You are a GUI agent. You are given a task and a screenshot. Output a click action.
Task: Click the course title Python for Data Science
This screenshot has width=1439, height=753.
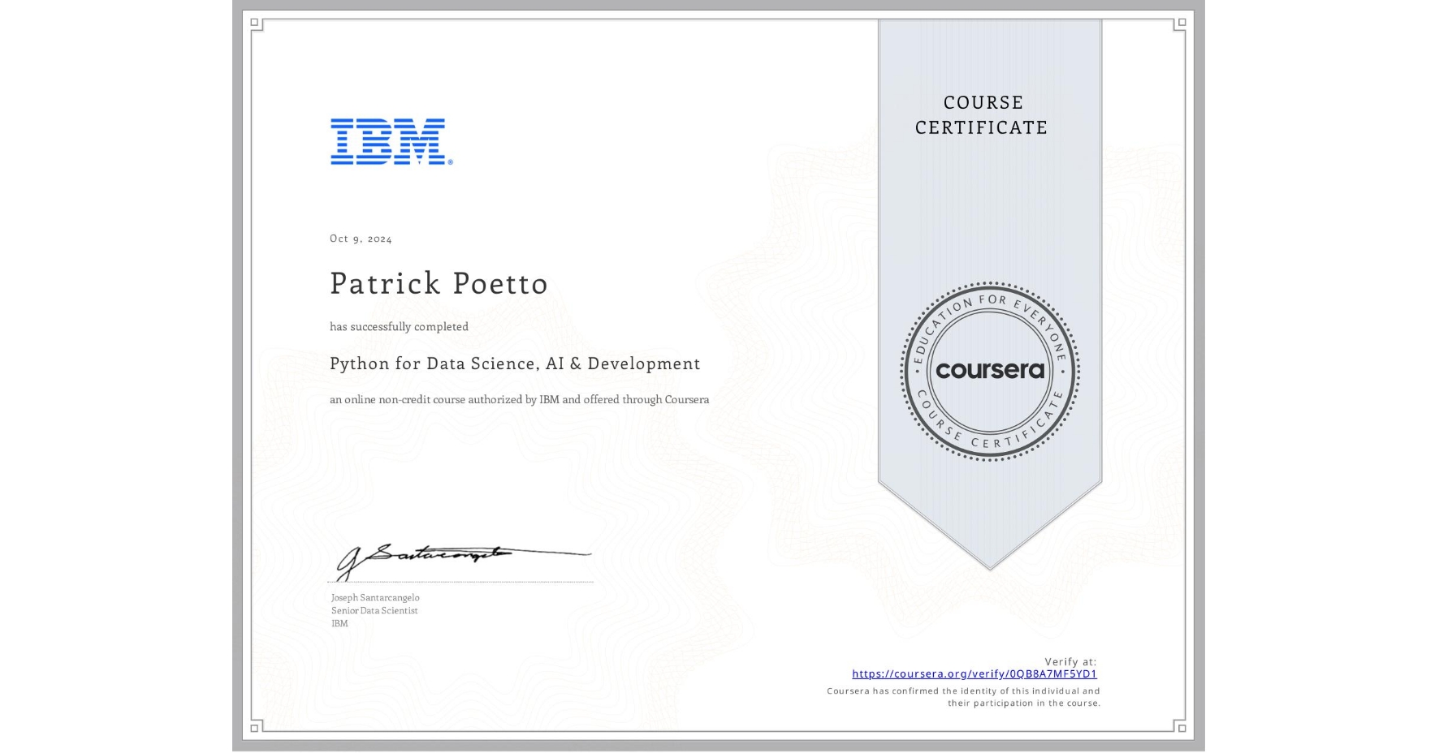click(515, 364)
